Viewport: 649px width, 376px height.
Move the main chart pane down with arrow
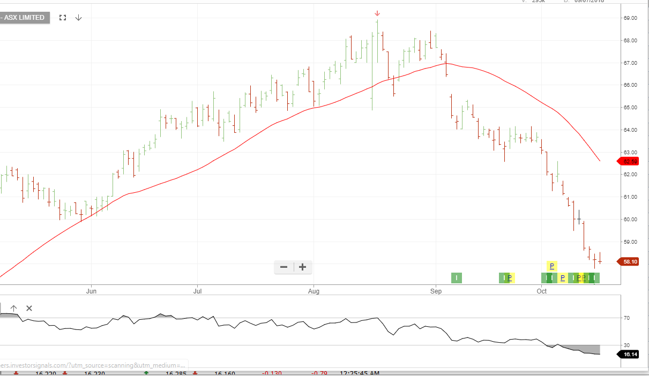tap(78, 18)
